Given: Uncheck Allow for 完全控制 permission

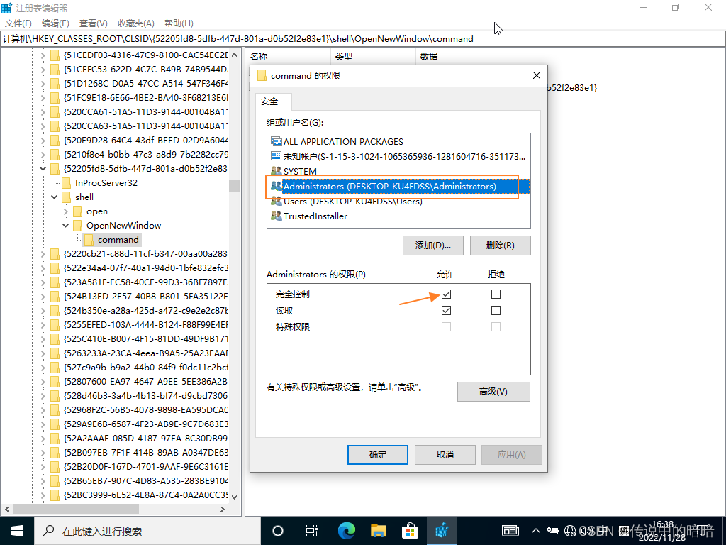Looking at the screenshot, I should pos(446,294).
